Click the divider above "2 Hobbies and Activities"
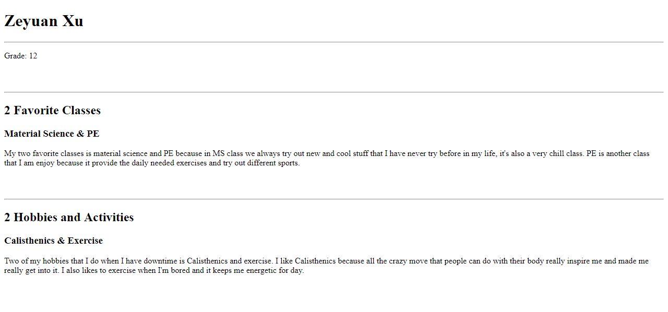This screenshot has height=312, width=668. (334, 199)
